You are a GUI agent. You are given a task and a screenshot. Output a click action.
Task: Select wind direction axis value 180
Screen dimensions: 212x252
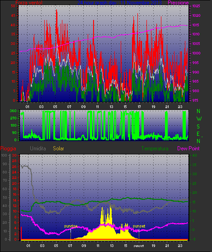(x=14, y=125)
